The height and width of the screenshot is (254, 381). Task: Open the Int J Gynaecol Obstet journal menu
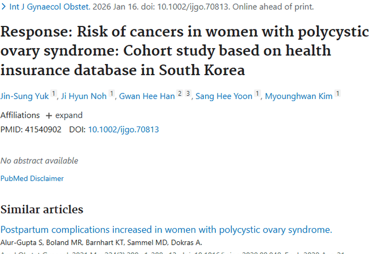click(x=48, y=7)
